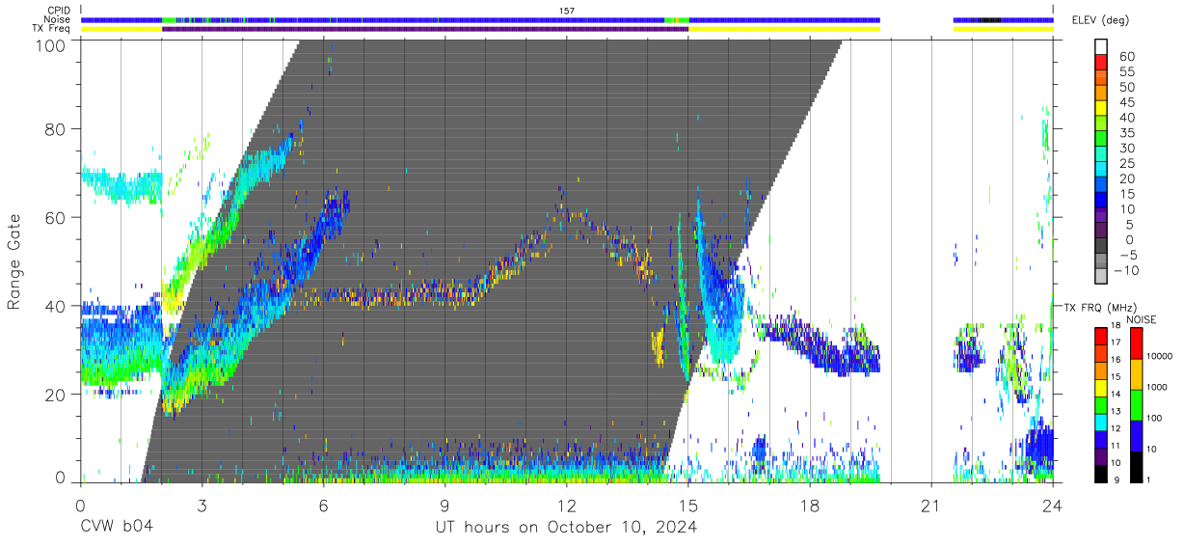Click the 3 hour tick on UT axis
Viewport: 1184px width, 547px height.
202,505
